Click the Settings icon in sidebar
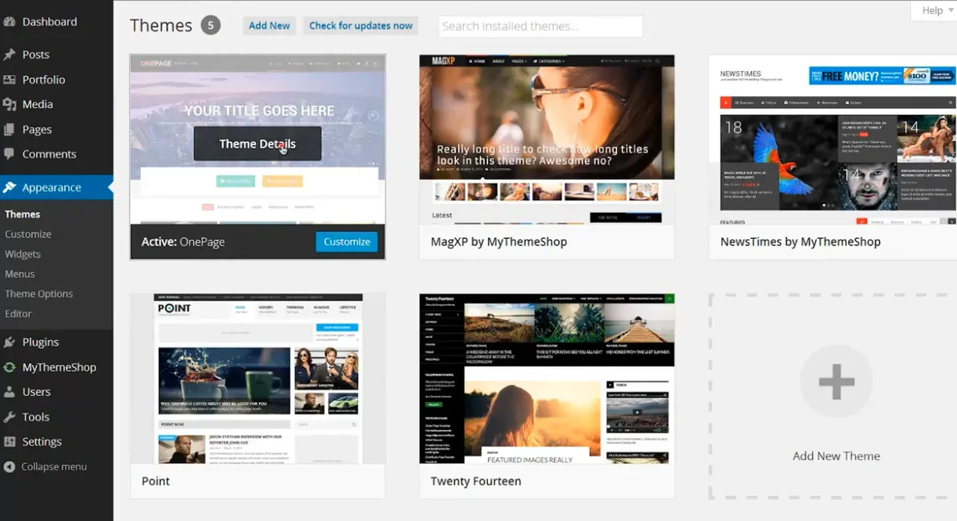This screenshot has height=521, width=957. (x=9, y=441)
